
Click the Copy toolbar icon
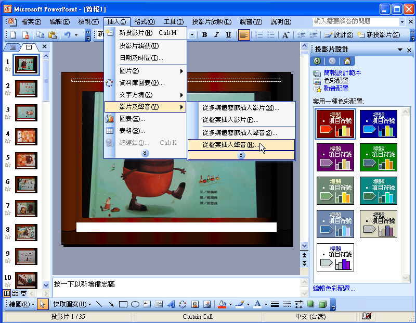click(41, 35)
